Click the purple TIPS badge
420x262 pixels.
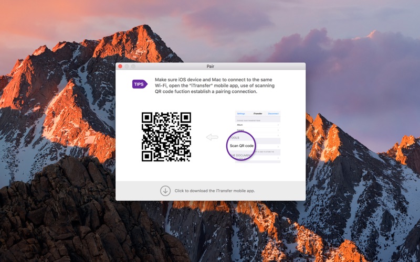click(x=140, y=84)
